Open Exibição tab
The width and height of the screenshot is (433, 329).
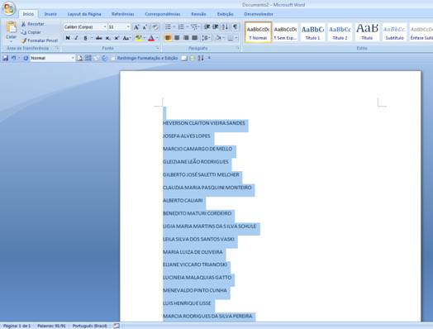(225, 14)
